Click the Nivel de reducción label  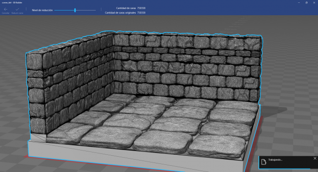pyautogui.click(x=42, y=10)
